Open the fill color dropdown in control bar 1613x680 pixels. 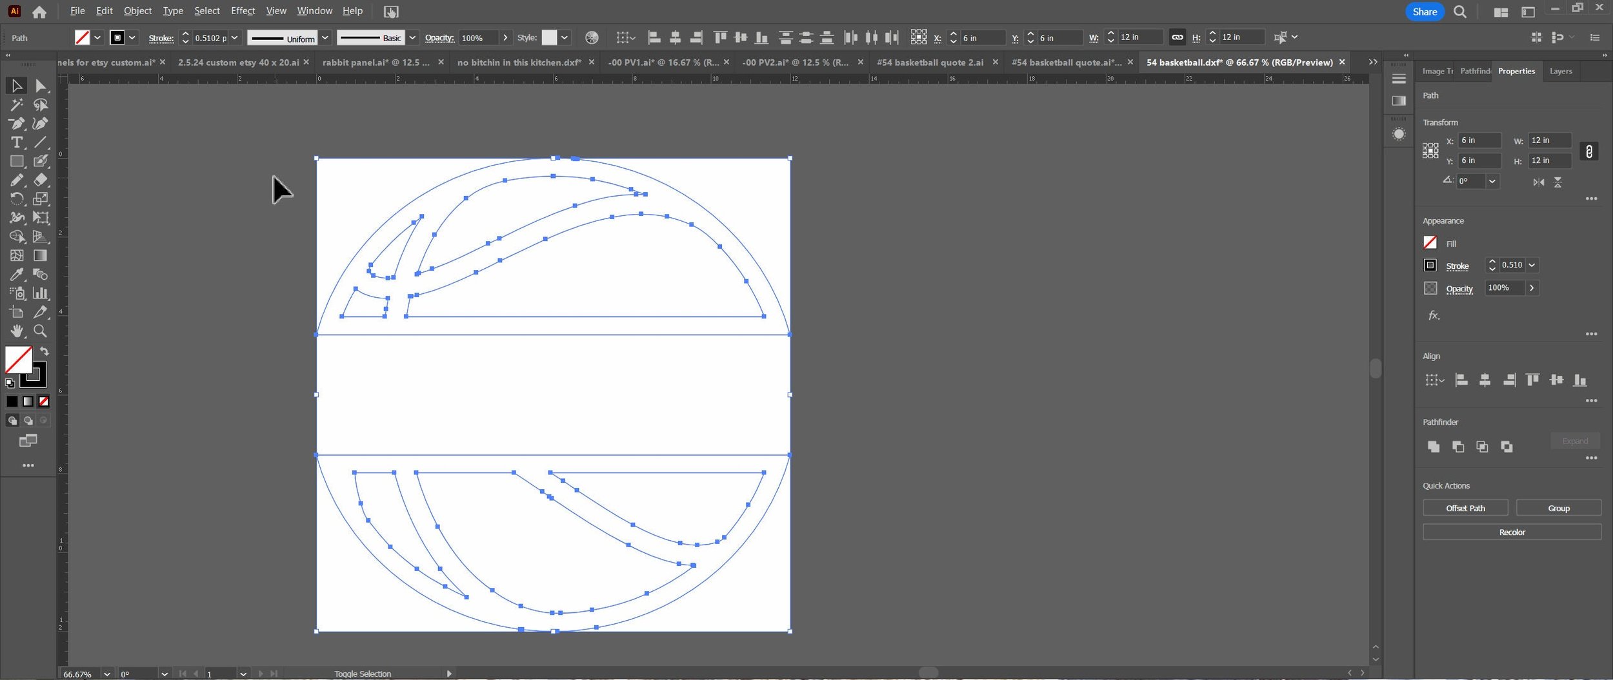tap(97, 37)
